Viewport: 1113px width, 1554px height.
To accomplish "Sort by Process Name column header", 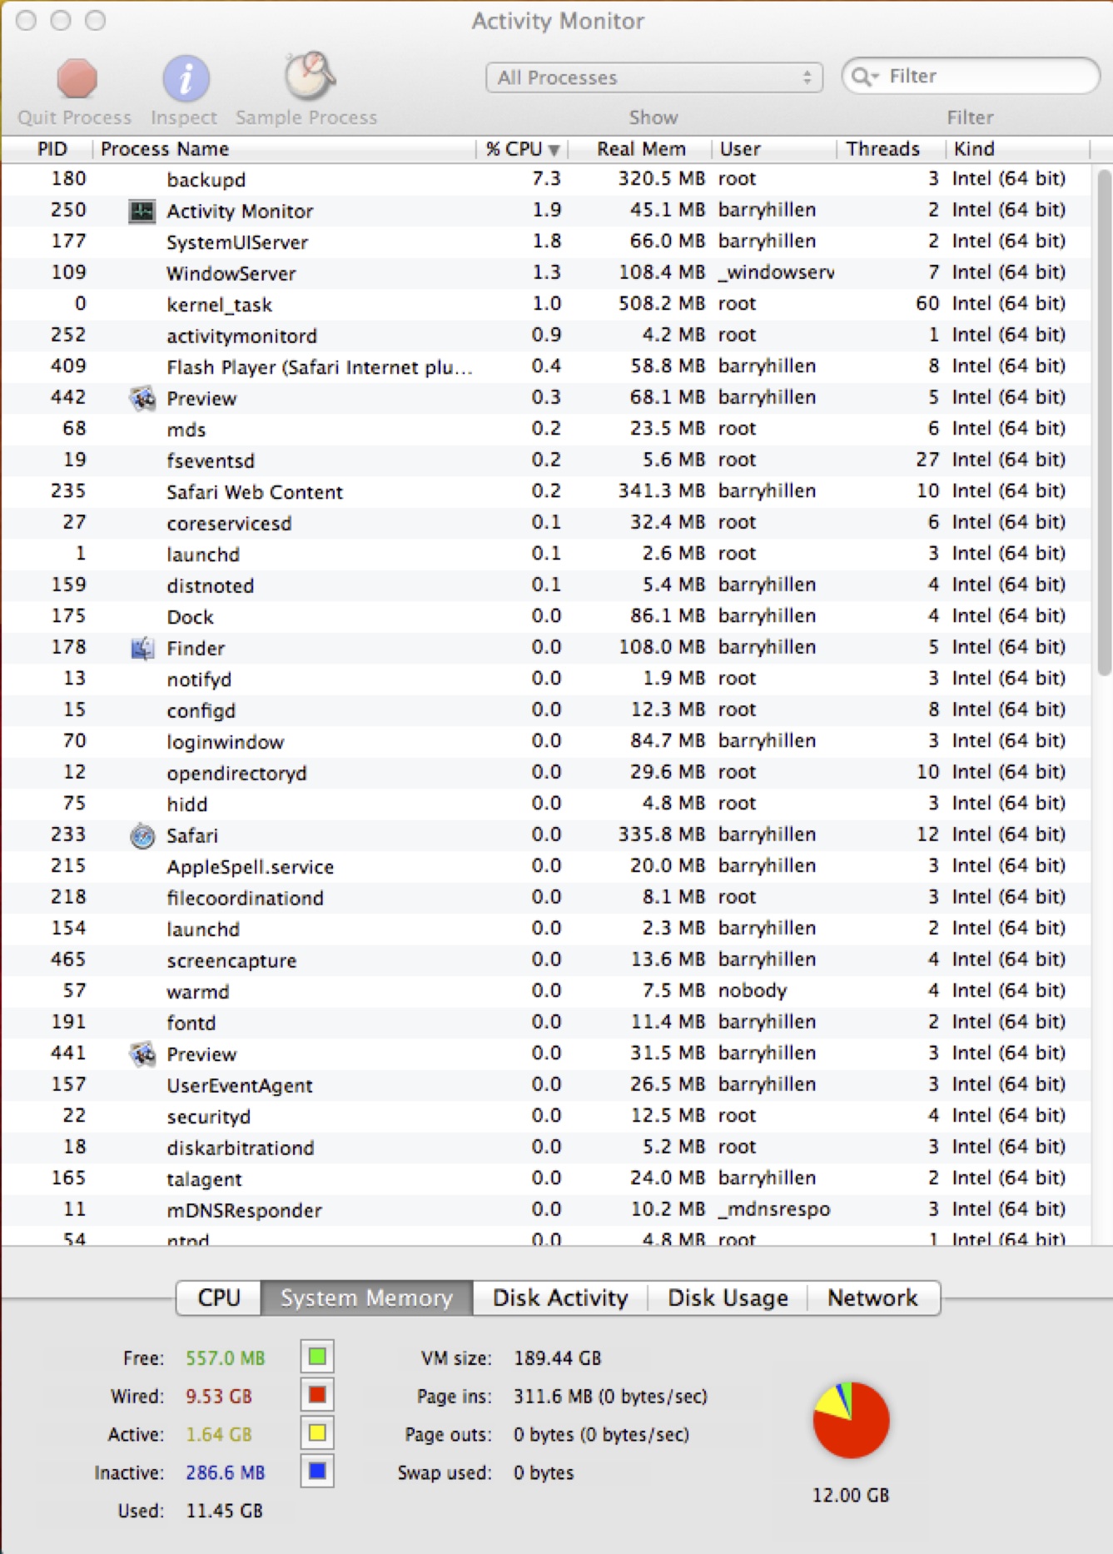I will click(284, 149).
